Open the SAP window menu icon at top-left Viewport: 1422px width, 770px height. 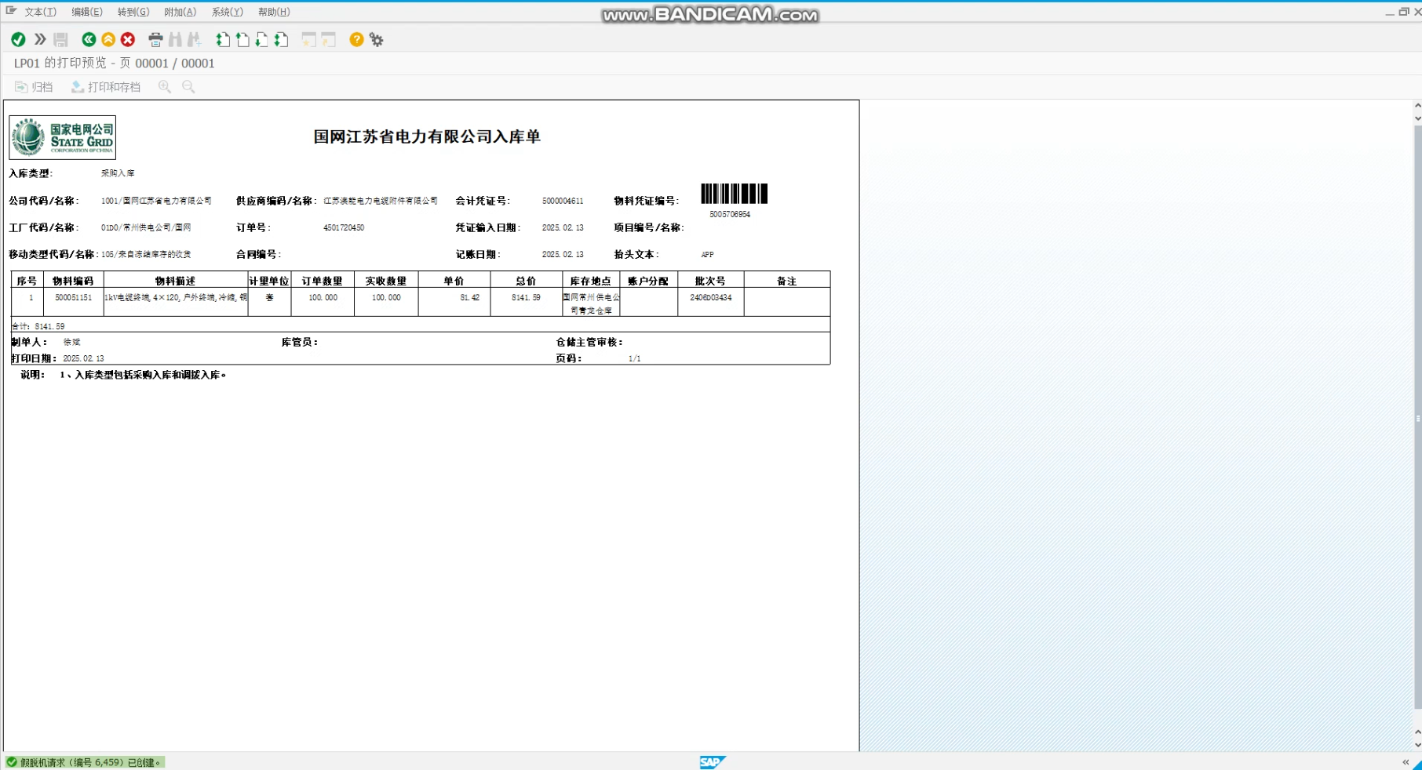(11, 11)
